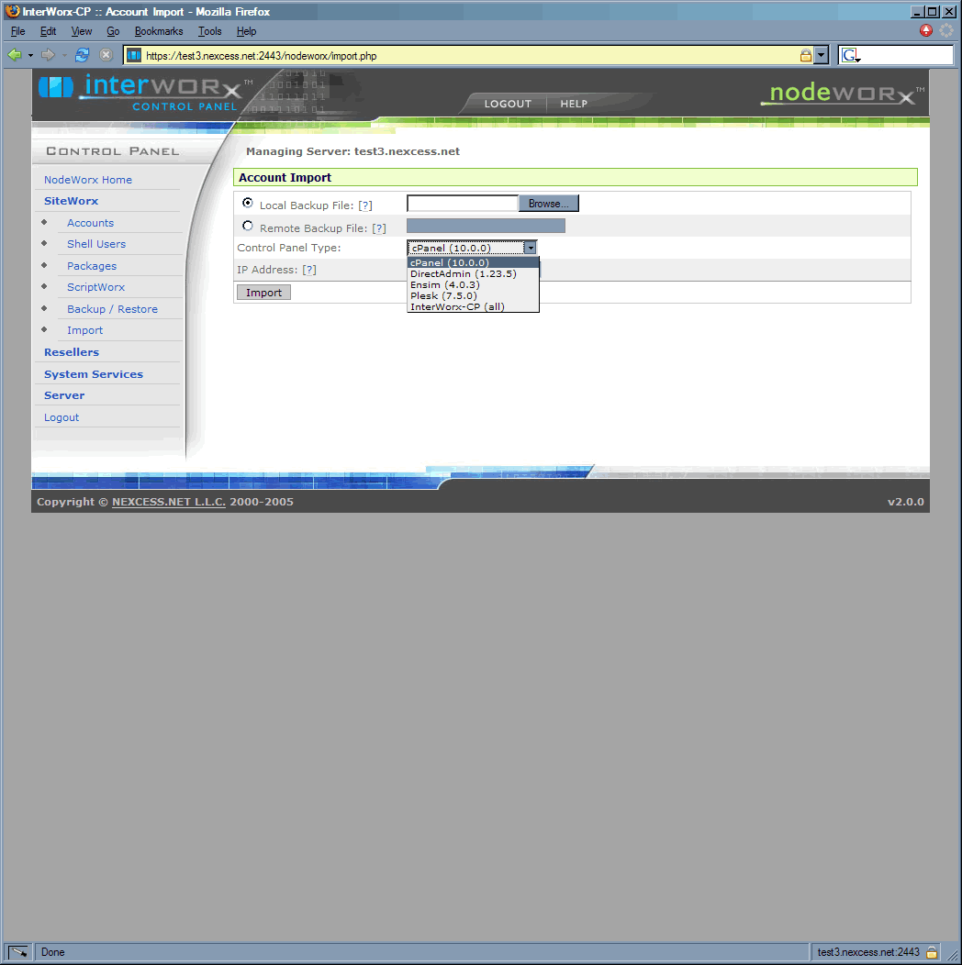Open the Bookmarks menu
The width and height of the screenshot is (962, 965).
[x=159, y=31]
